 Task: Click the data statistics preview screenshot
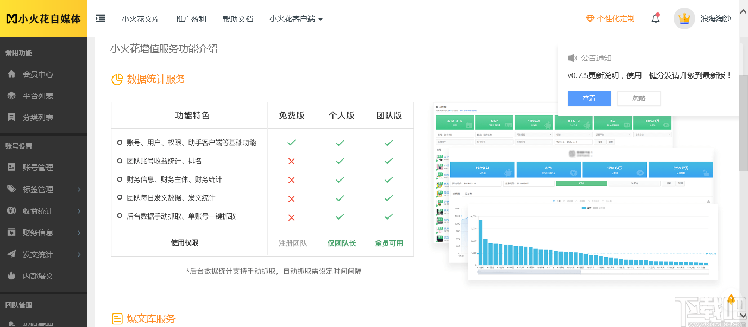point(576,195)
